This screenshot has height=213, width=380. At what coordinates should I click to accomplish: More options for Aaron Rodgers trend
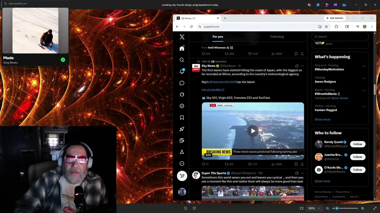pyautogui.click(x=364, y=78)
